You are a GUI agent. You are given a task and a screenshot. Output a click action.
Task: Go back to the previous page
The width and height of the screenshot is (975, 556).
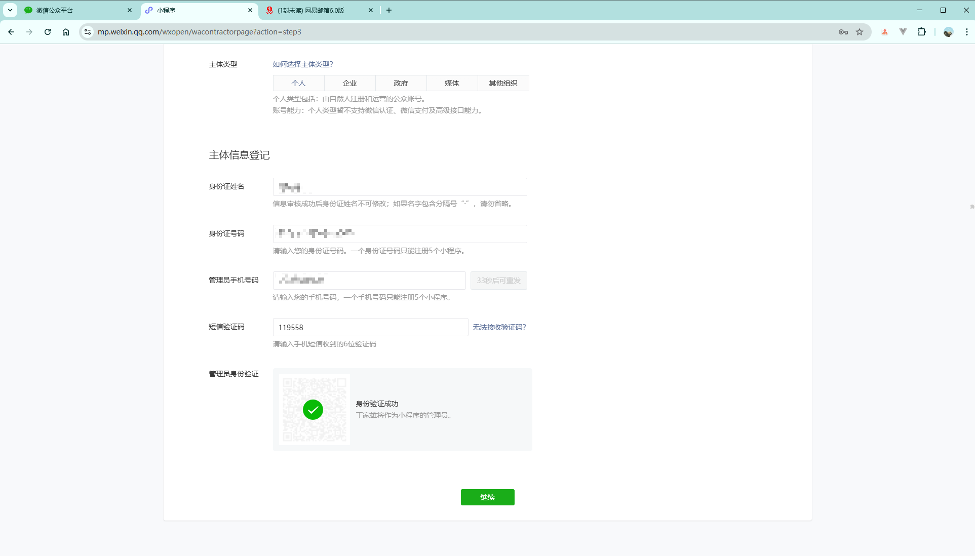pos(11,32)
